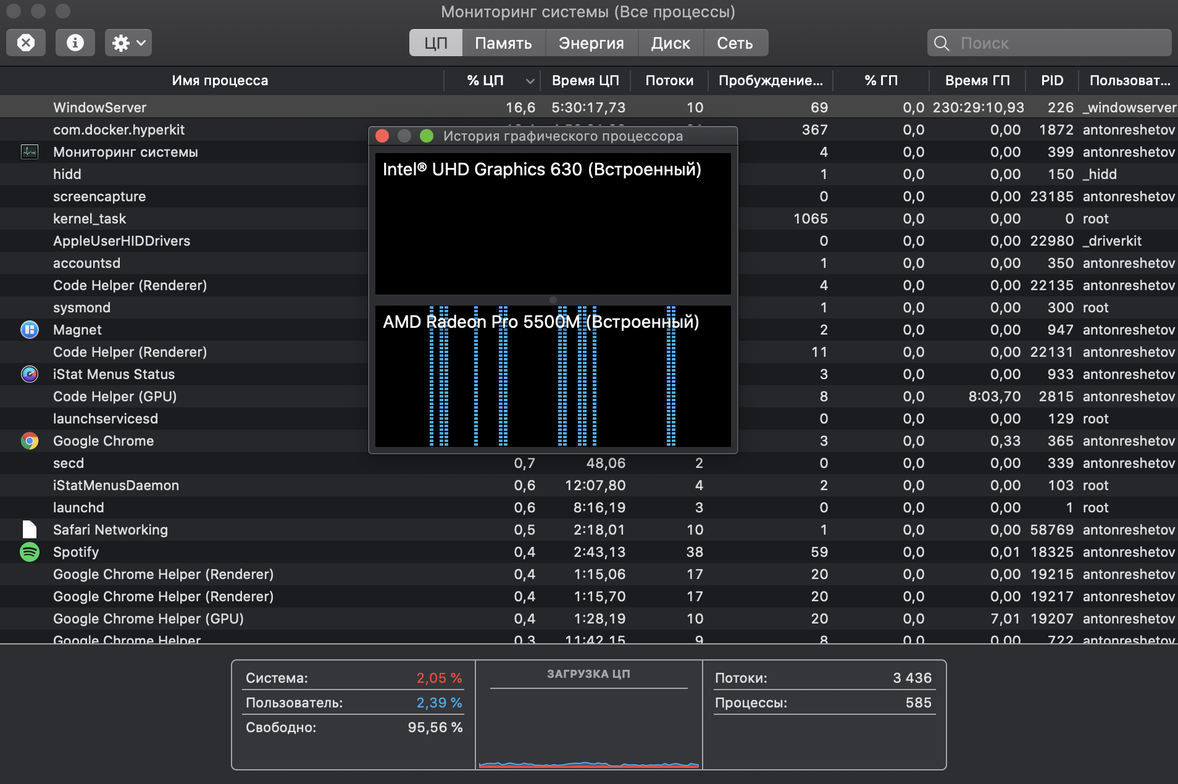Switch to the Сеть tab
The image size is (1178, 784).
click(x=735, y=43)
